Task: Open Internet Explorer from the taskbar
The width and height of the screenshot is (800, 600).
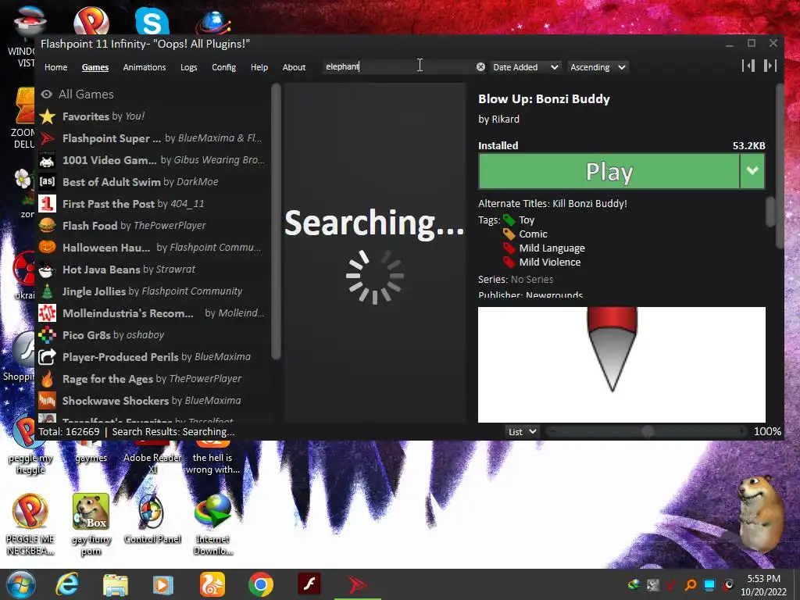Action: pyautogui.click(x=67, y=584)
